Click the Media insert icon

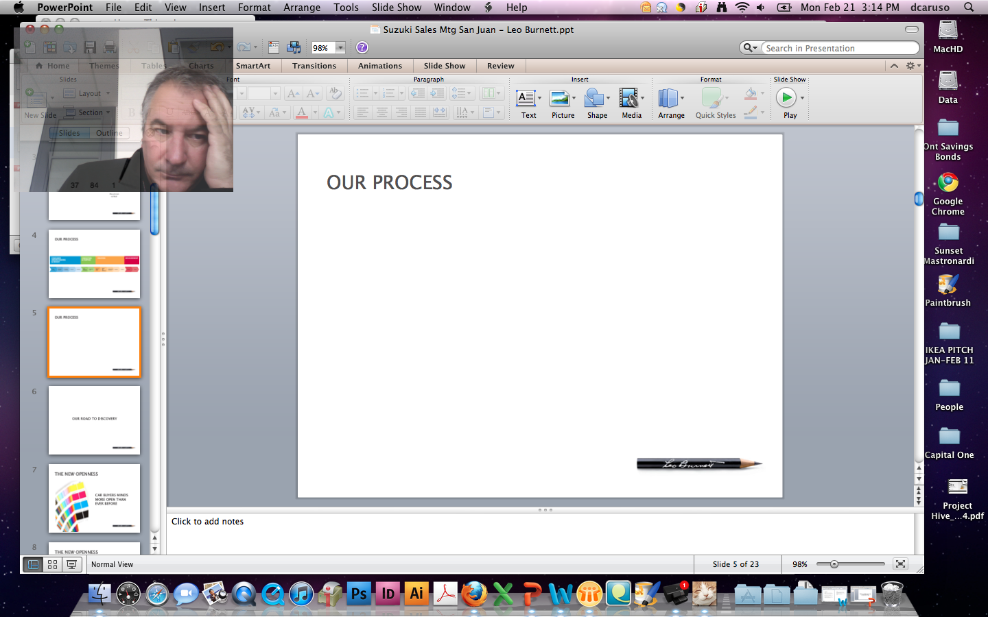628,98
